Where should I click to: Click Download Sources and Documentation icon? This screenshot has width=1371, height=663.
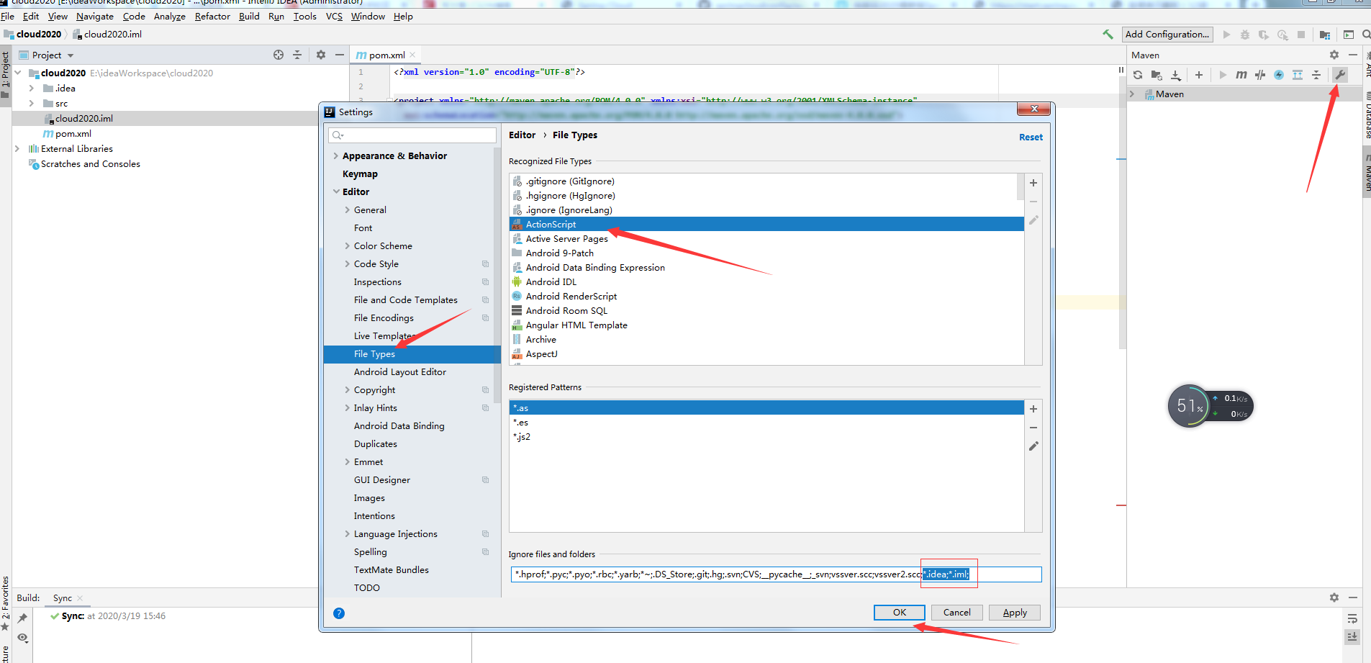[1176, 75]
